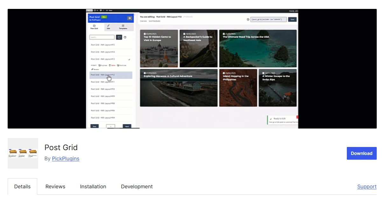Image resolution: width=385 pixels, height=202 pixels.
Task: Open 'A Winter Escape to the Swiss Alps' card
Action: [277, 88]
